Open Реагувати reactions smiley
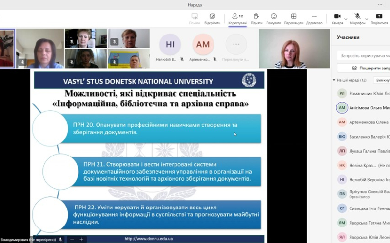Screen dimensions: 390x243 273,17
